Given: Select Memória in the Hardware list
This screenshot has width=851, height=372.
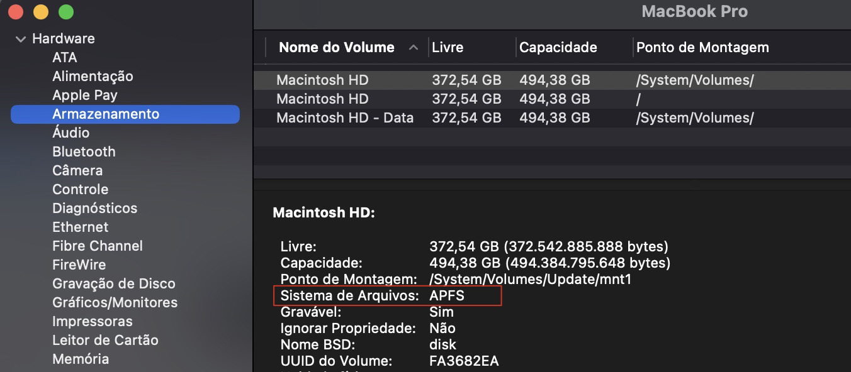Looking at the screenshot, I should (x=81, y=359).
